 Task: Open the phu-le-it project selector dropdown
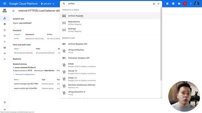(x=48, y=4)
